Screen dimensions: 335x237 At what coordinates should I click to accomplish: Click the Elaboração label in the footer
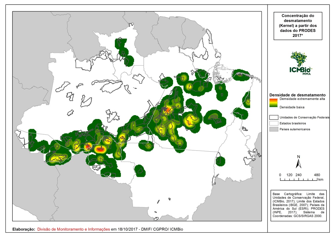(x=24, y=229)
